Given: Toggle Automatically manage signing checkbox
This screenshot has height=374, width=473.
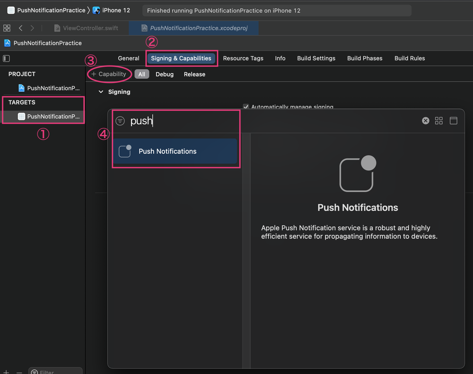Looking at the screenshot, I should tap(245, 107).
